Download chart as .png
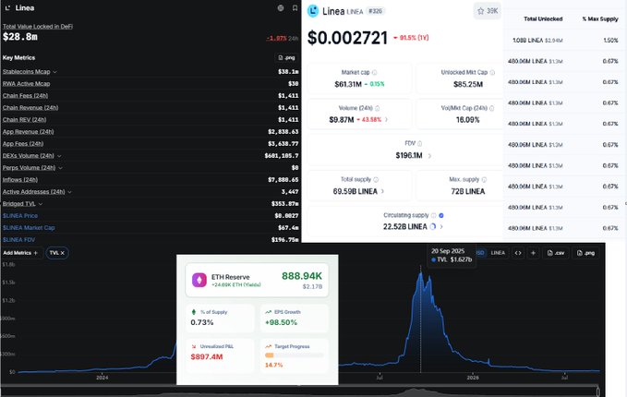 pos(585,253)
